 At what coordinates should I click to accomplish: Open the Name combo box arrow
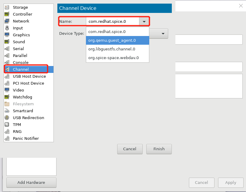click(x=144, y=22)
